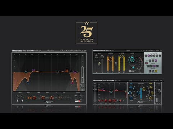The width and height of the screenshot is (173, 129).
Task: Click the teal Release knob in the limiter
Action: pyautogui.click(x=132, y=60)
